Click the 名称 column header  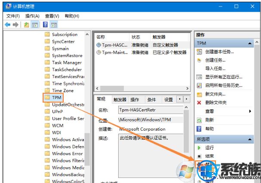pyautogui.click(x=112, y=37)
